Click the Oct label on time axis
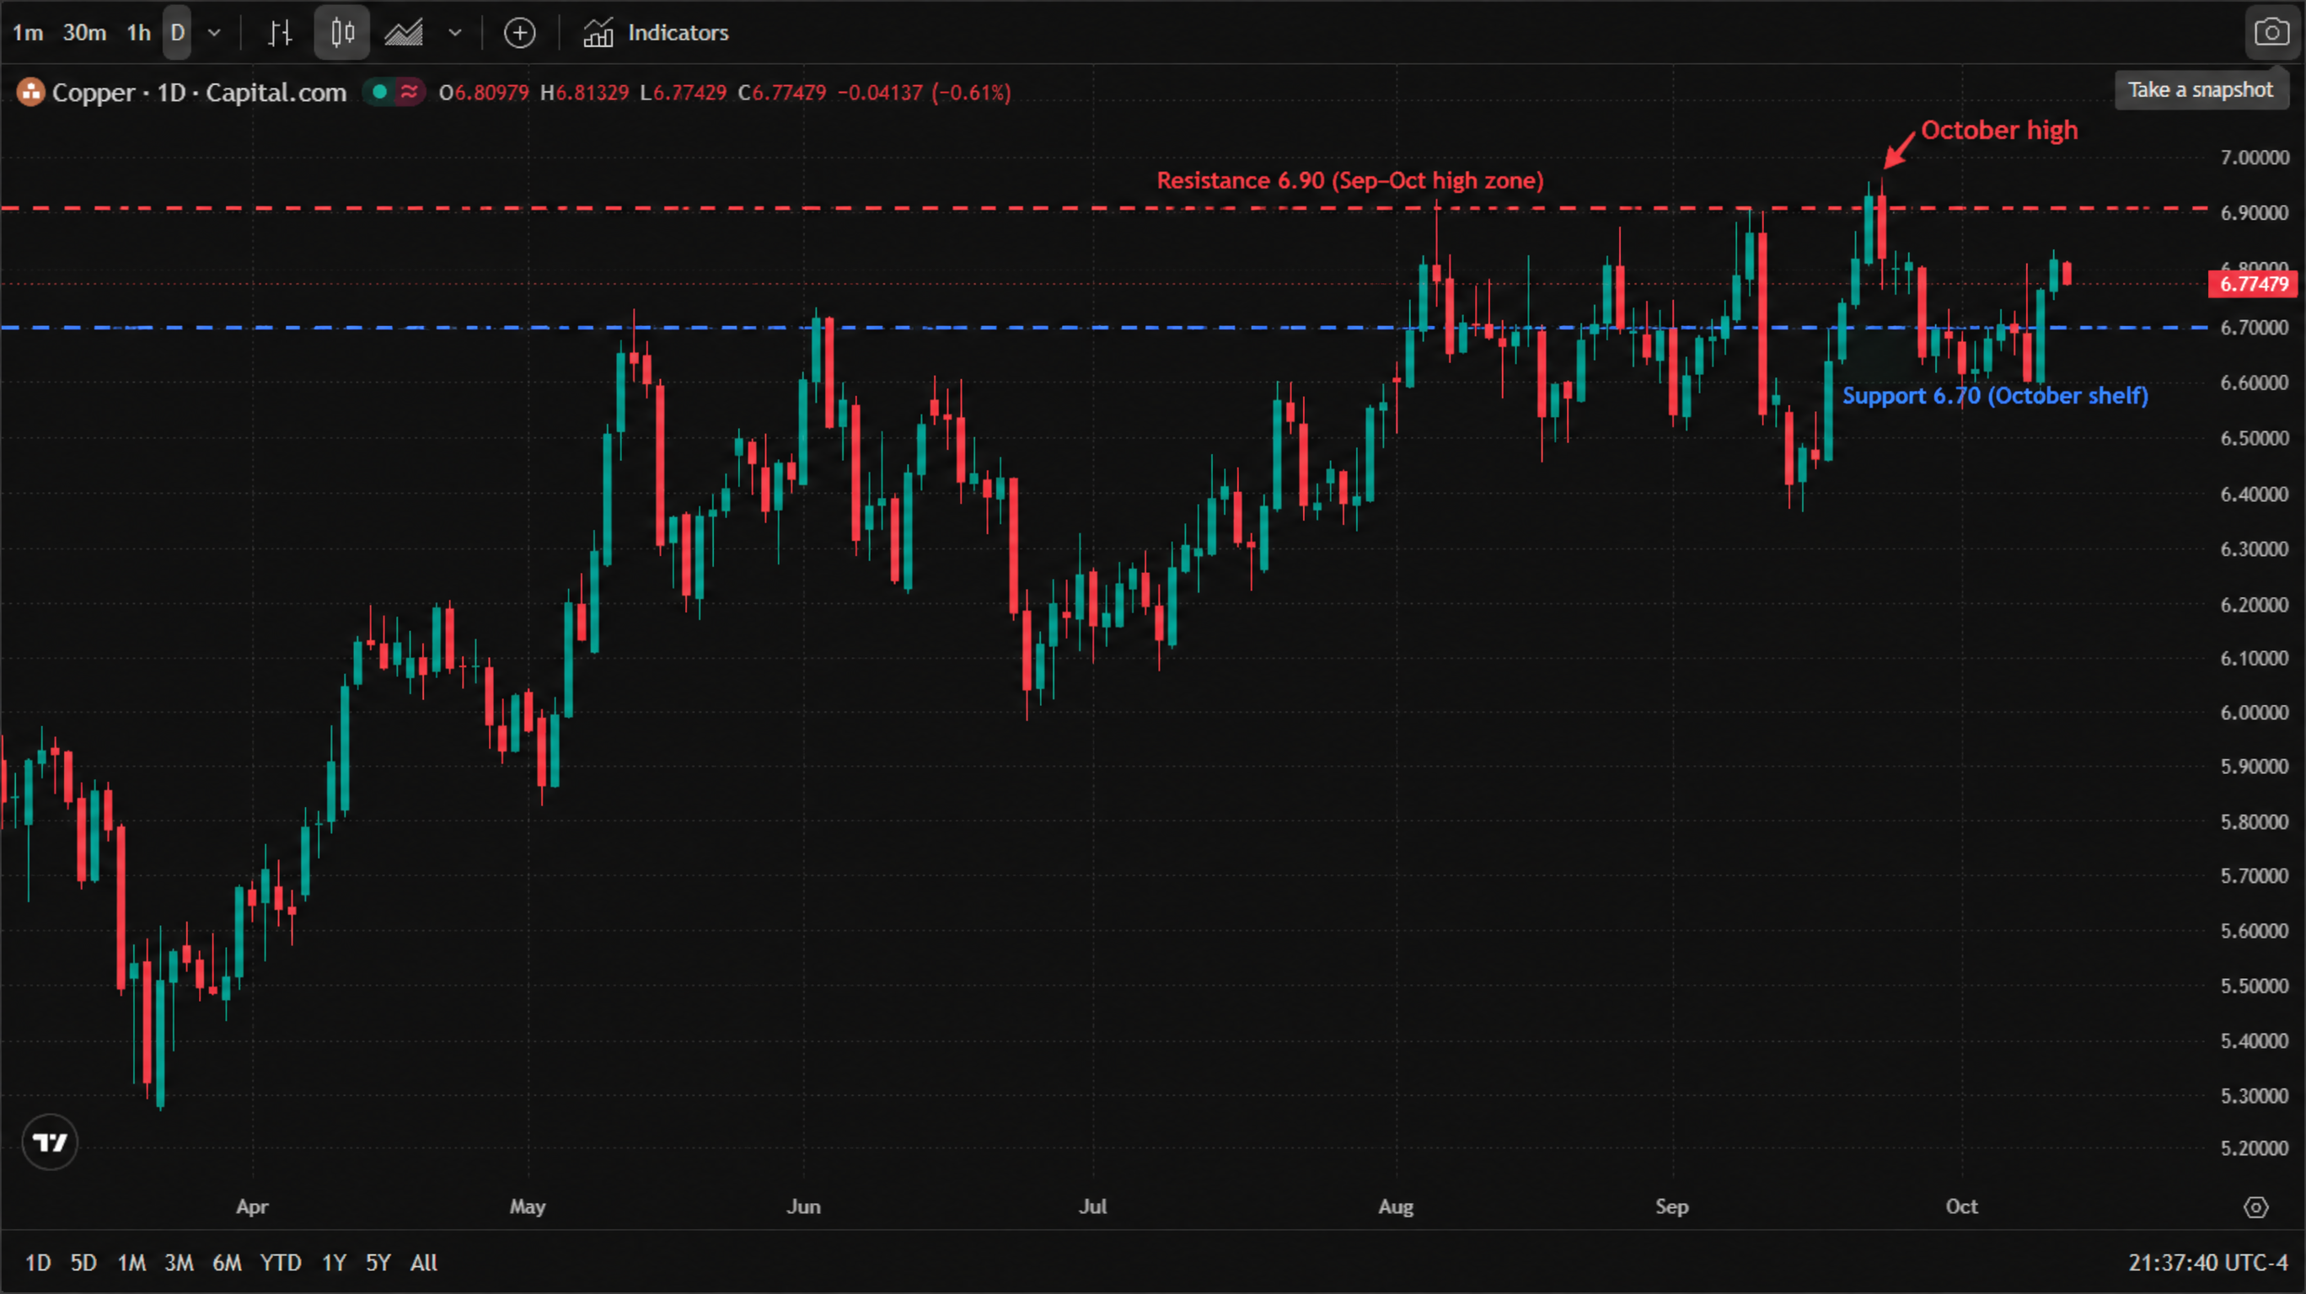The width and height of the screenshot is (2306, 1294). click(1961, 1207)
